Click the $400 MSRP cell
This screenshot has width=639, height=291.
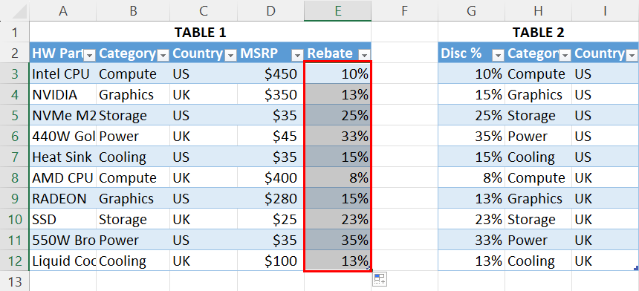tap(270, 178)
